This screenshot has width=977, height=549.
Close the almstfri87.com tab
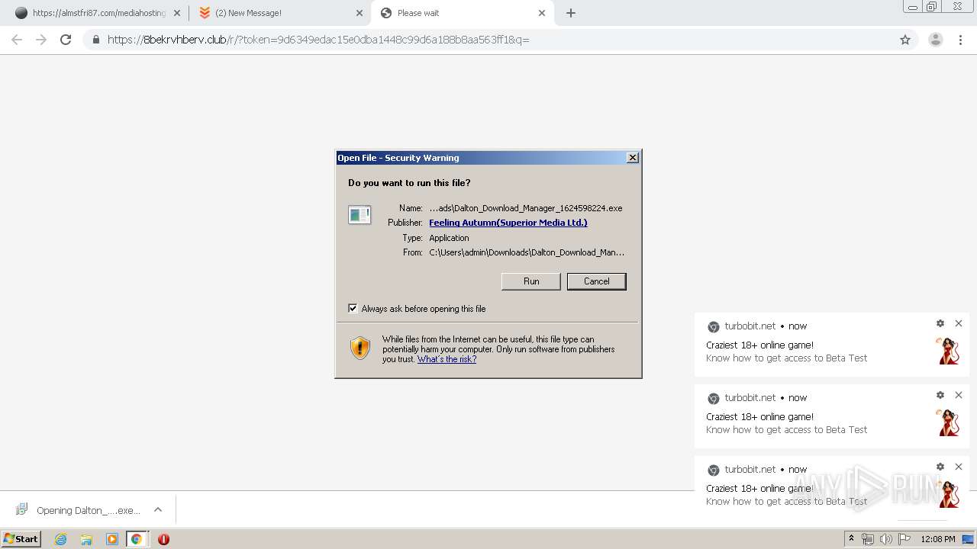177,13
